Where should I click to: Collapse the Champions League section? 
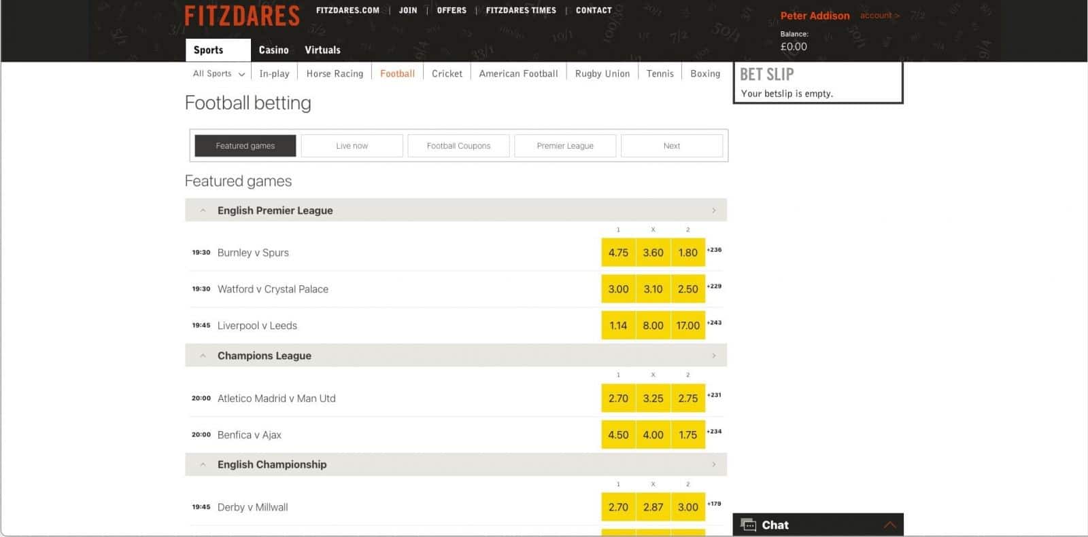203,356
